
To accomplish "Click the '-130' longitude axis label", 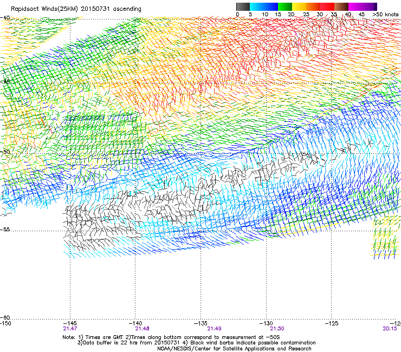I will 266,323.
